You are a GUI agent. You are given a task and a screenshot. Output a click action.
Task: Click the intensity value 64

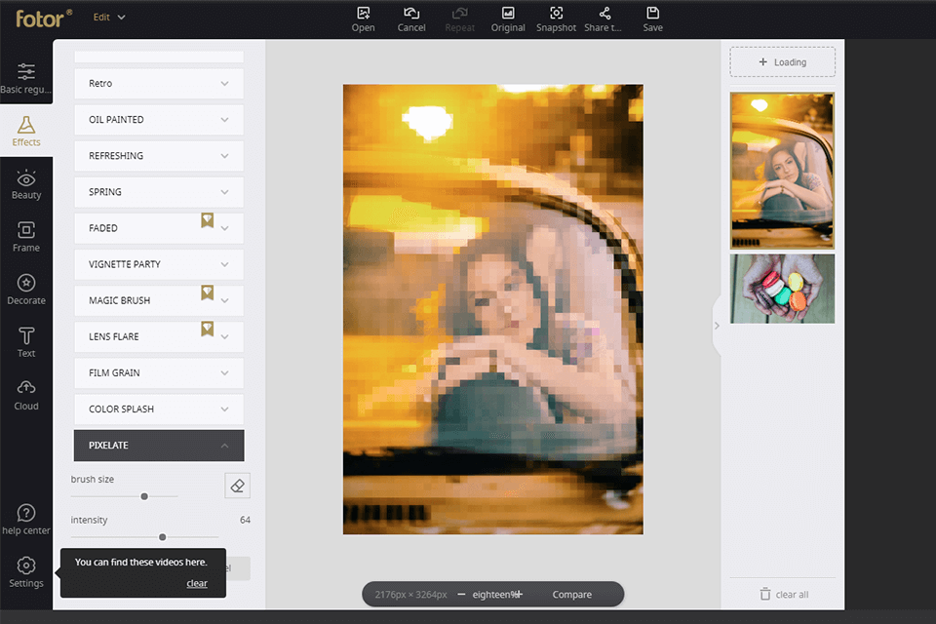(245, 520)
